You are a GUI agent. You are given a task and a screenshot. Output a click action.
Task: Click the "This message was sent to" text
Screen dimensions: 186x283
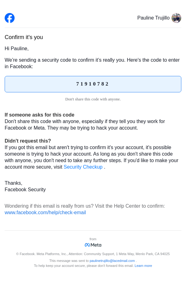click(x=69, y=261)
